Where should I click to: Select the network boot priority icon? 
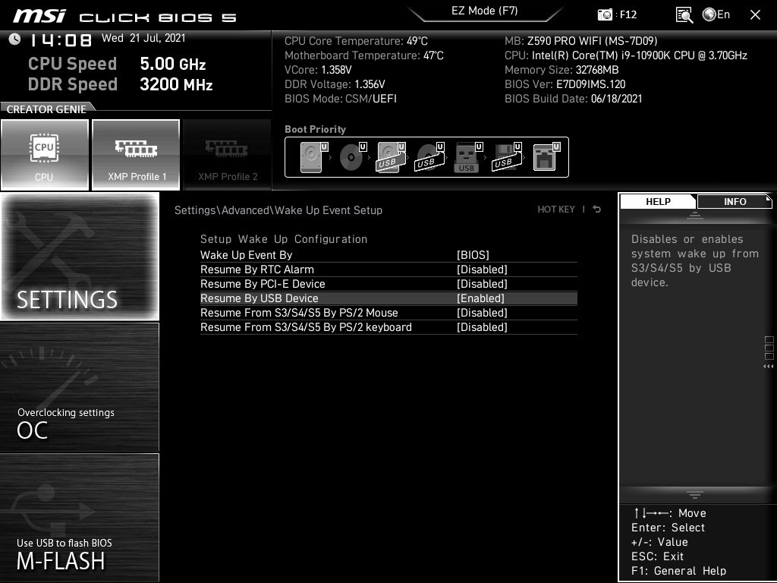coord(546,157)
